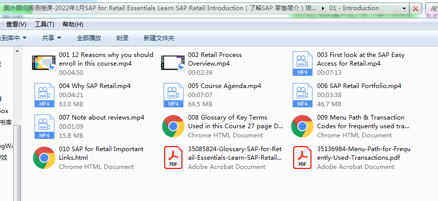Click the 63.0 MB size text

tap(71, 104)
